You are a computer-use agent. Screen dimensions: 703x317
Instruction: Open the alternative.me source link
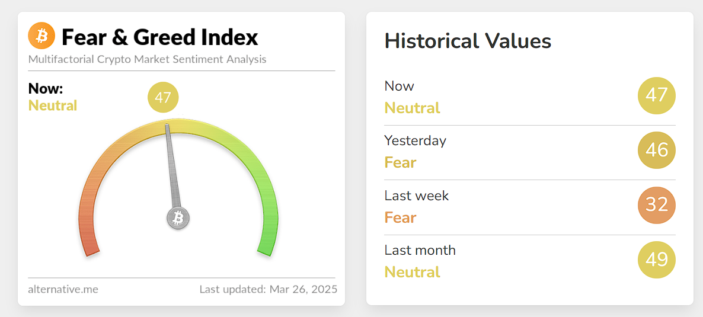coord(63,290)
